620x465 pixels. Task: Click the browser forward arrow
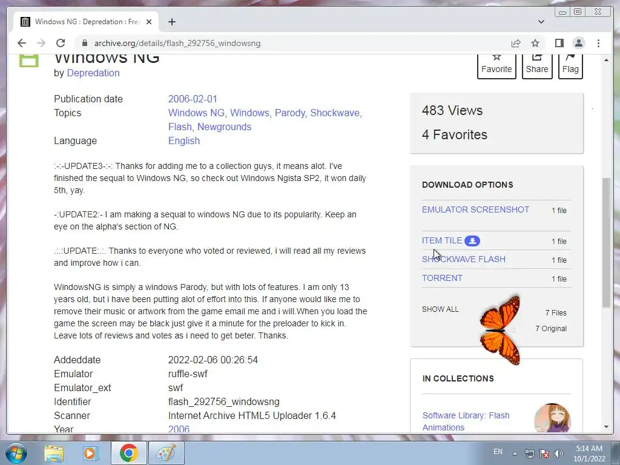(41, 43)
